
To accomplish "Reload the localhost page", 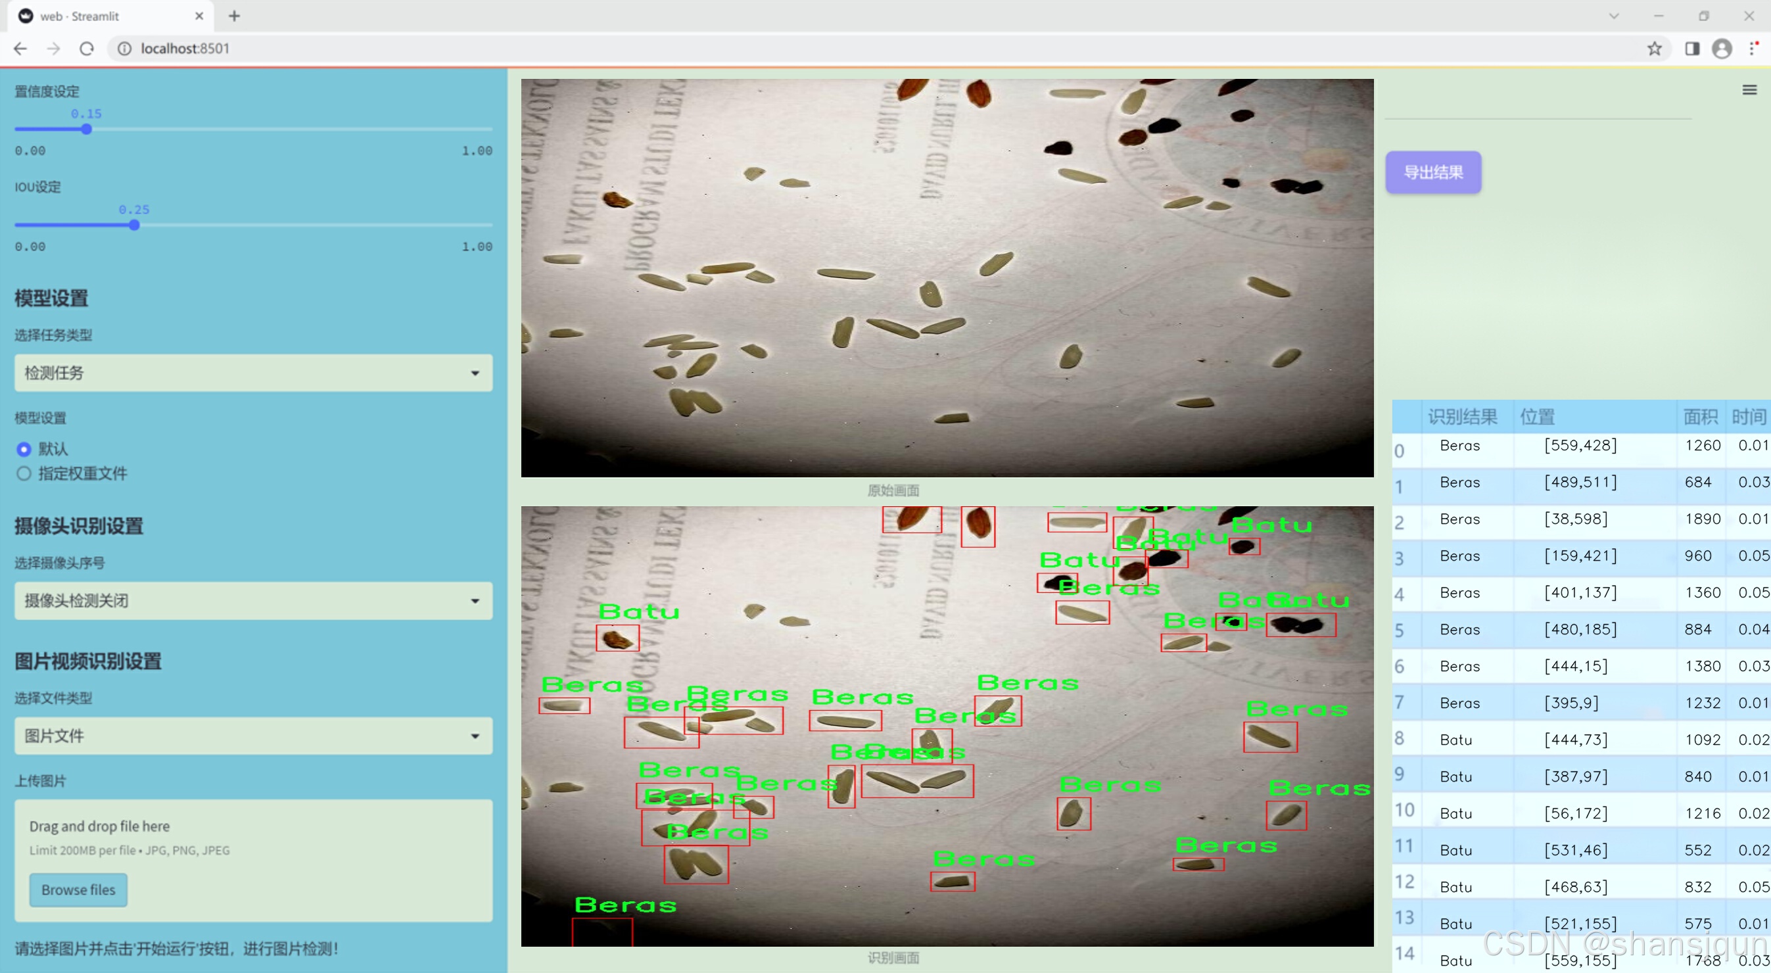I will [87, 49].
